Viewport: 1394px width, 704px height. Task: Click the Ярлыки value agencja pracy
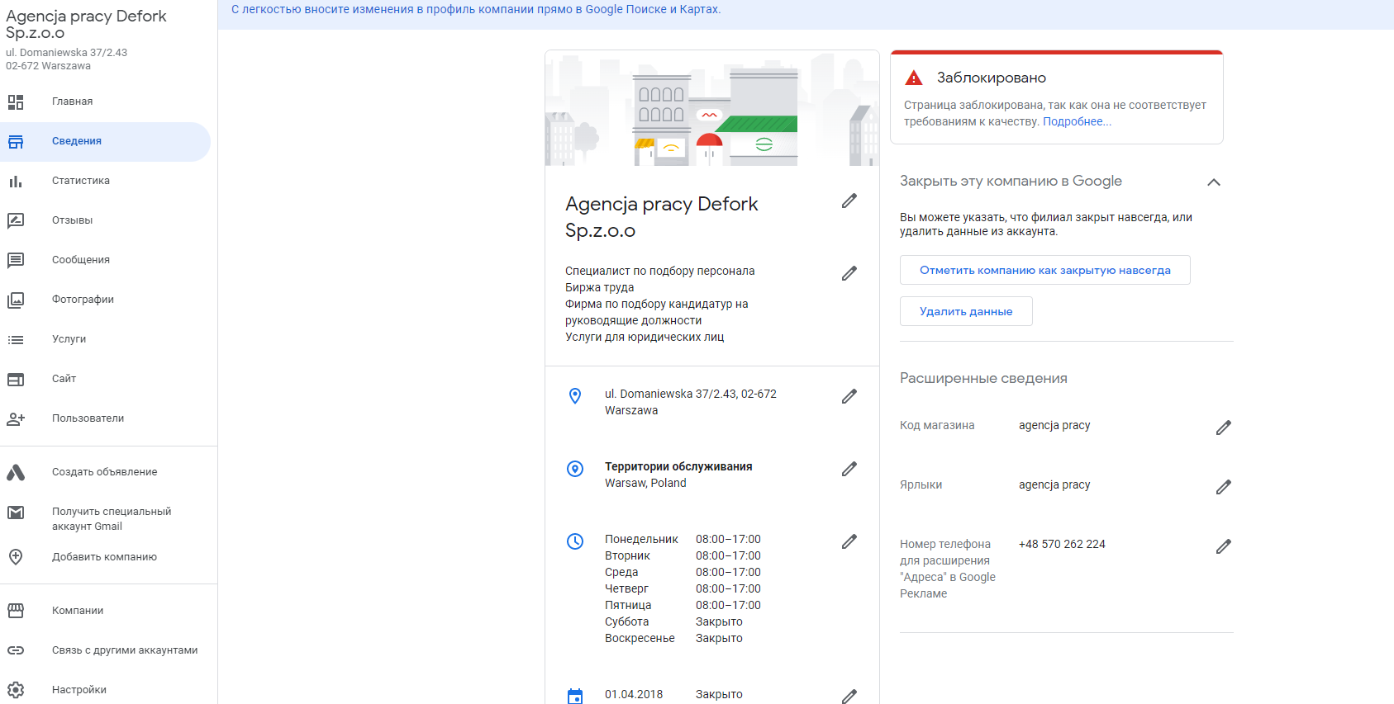click(1054, 484)
